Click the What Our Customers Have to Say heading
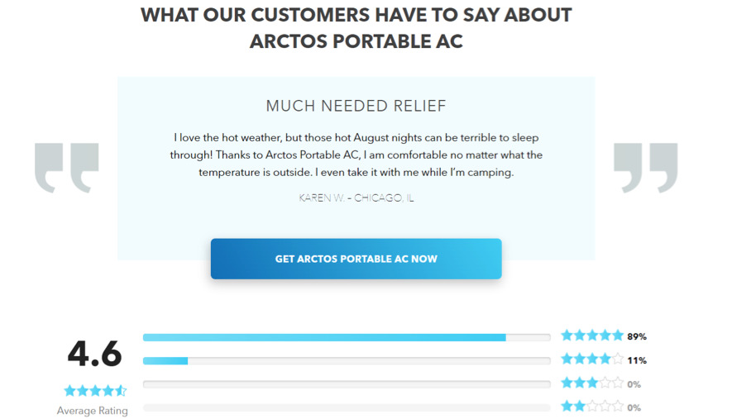Screen dimensions: 732x419 coord(356,28)
